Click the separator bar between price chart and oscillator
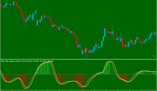157x91 pixels. click(x=78, y=59)
